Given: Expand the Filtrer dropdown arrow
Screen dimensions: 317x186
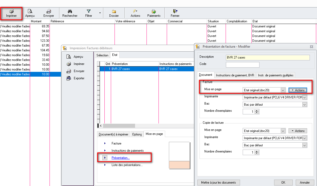Looking at the screenshot, I should point(100,13).
